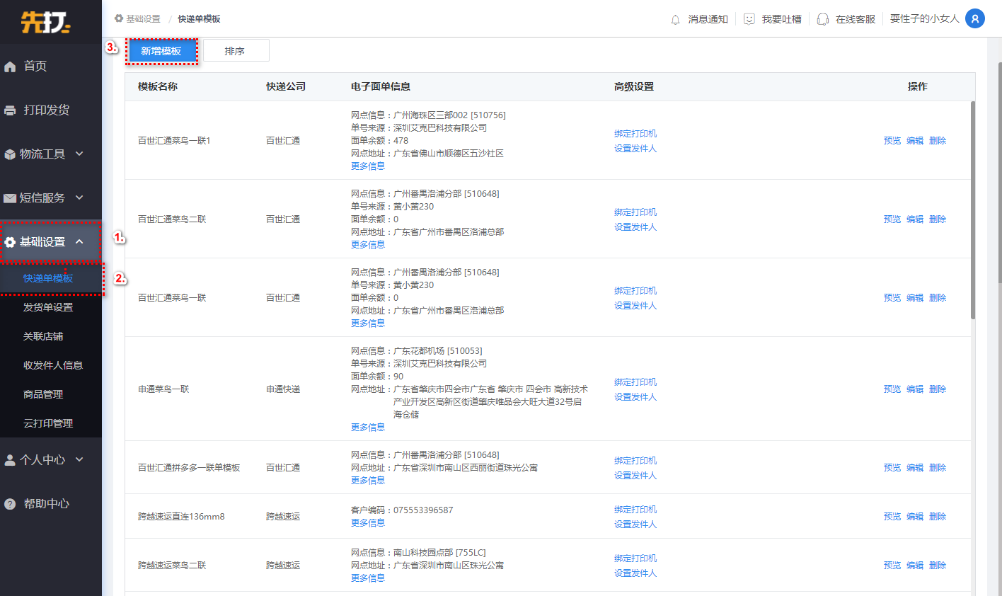Click 绑定打印机 for 申通菜鸟一联

tap(635, 382)
